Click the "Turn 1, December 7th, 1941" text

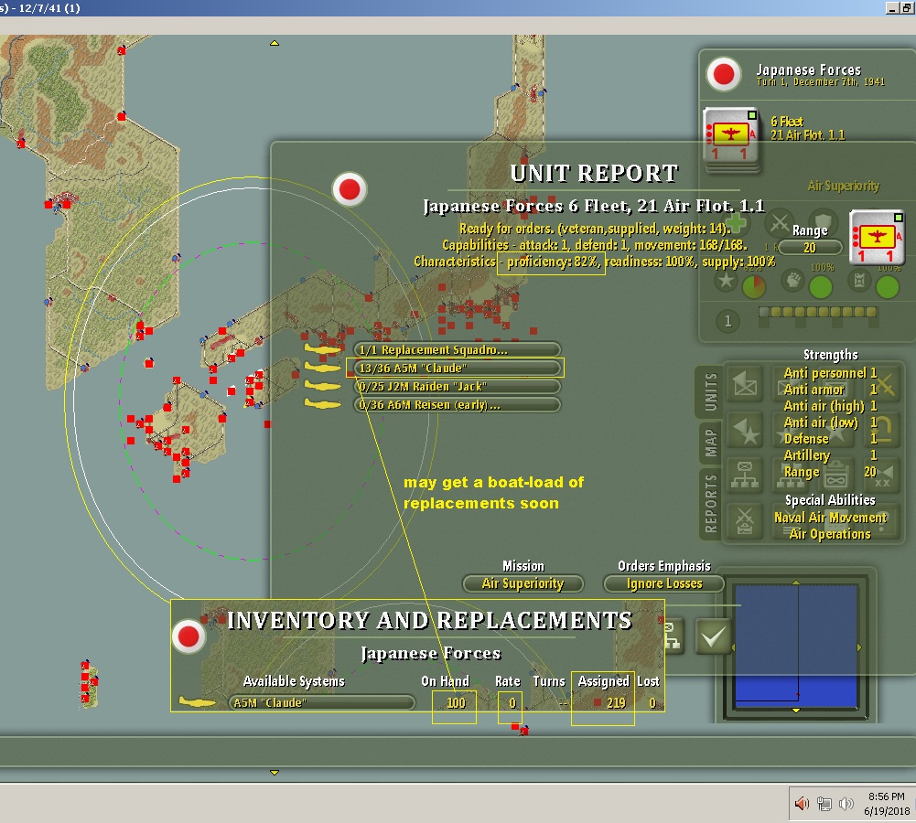pos(820,81)
